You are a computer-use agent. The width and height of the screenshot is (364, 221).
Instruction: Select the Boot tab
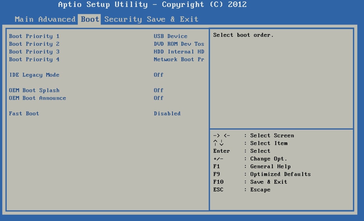[89, 19]
